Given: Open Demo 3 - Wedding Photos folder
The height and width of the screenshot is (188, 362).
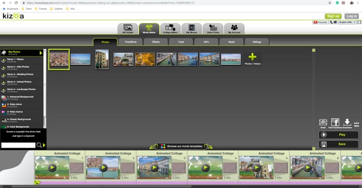Looking at the screenshot, I should [x=22, y=76].
